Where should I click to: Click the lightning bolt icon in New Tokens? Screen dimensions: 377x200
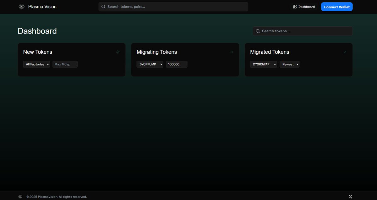[118, 52]
